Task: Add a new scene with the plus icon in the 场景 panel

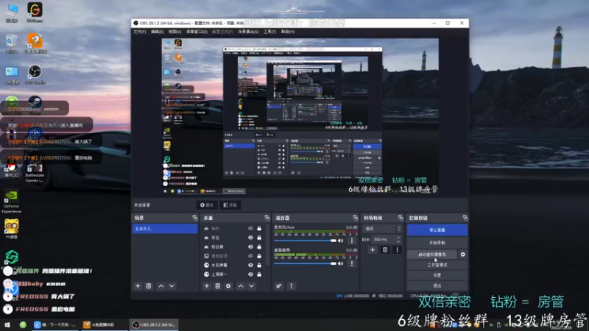Action: tap(138, 286)
